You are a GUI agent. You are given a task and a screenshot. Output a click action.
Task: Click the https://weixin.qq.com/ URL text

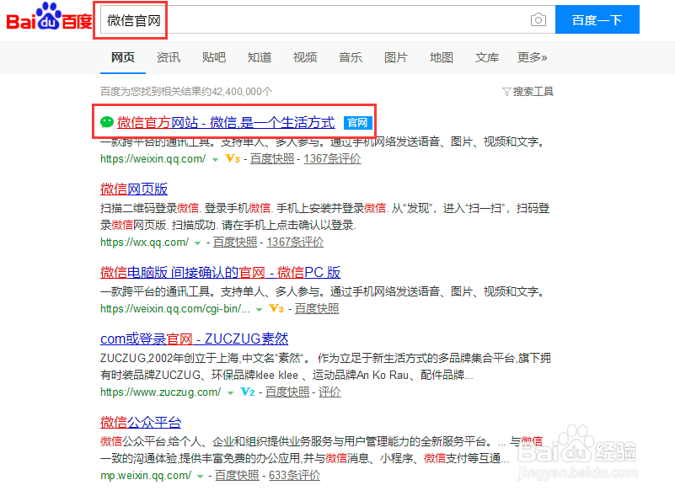point(153,159)
